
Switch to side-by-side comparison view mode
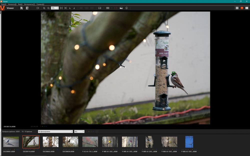[x=247, y=8]
